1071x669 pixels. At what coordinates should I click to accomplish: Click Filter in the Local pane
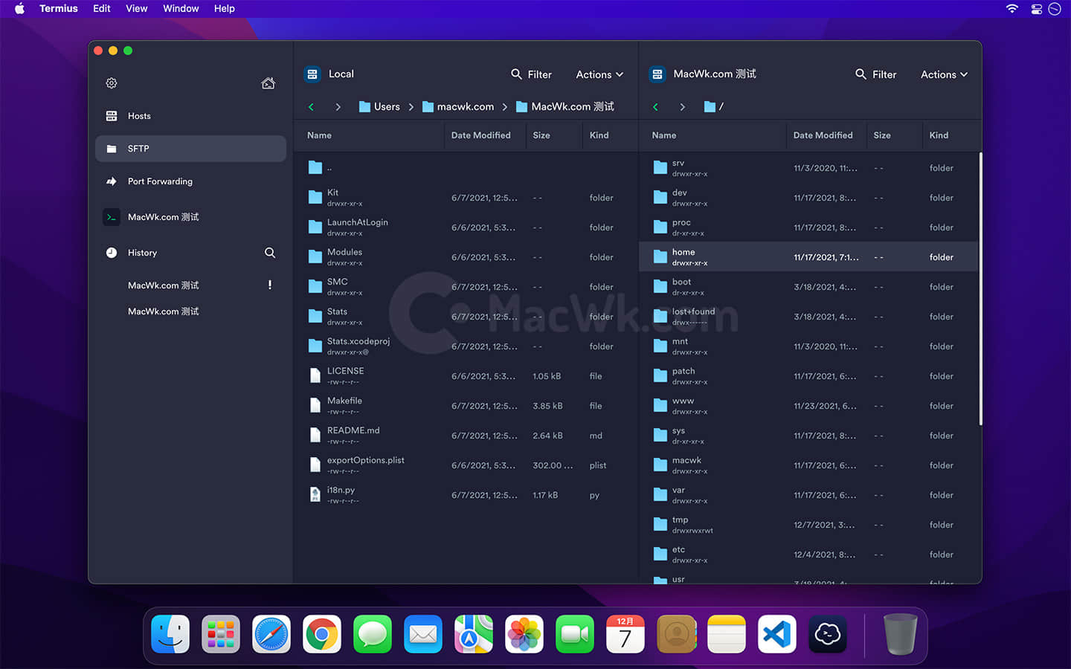click(x=531, y=74)
